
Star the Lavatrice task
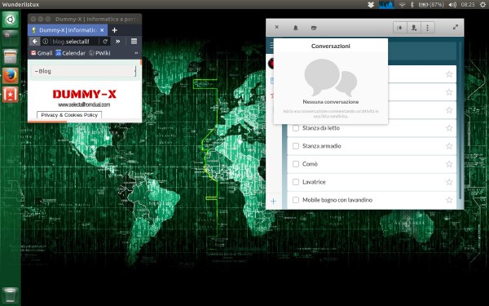pos(449,182)
